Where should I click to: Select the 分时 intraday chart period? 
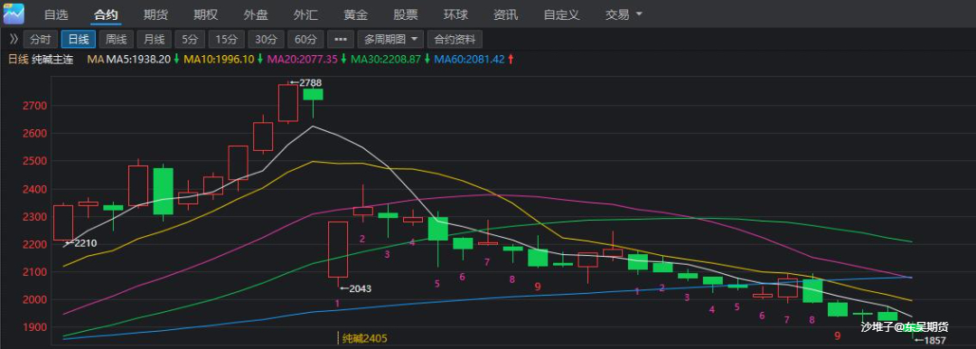[41, 39]
